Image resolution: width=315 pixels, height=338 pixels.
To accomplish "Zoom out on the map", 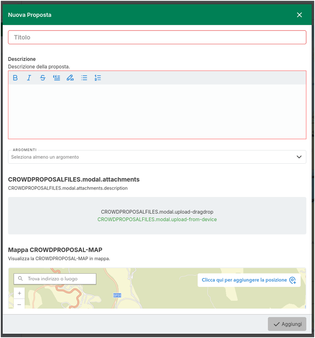I will tap(19, 304).
